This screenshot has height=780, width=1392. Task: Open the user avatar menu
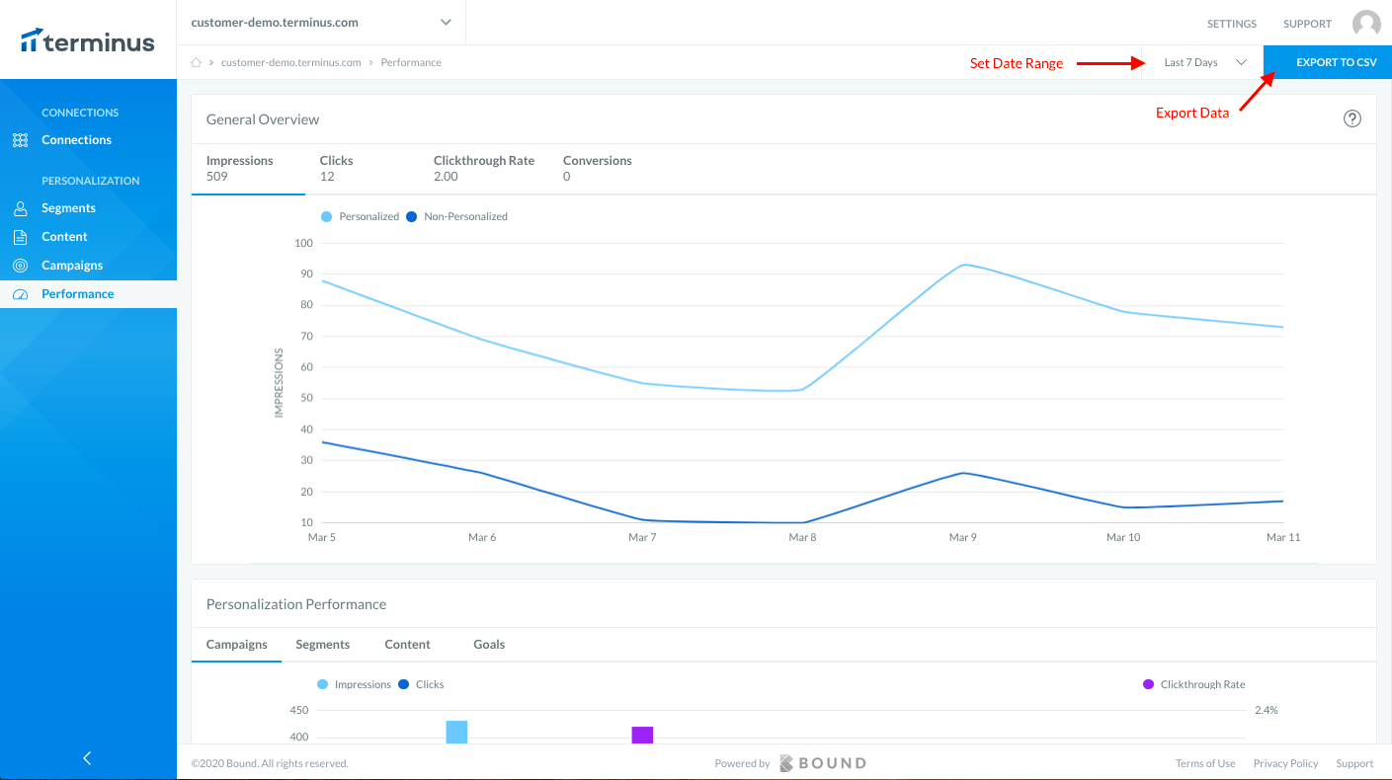point(1366,24)
